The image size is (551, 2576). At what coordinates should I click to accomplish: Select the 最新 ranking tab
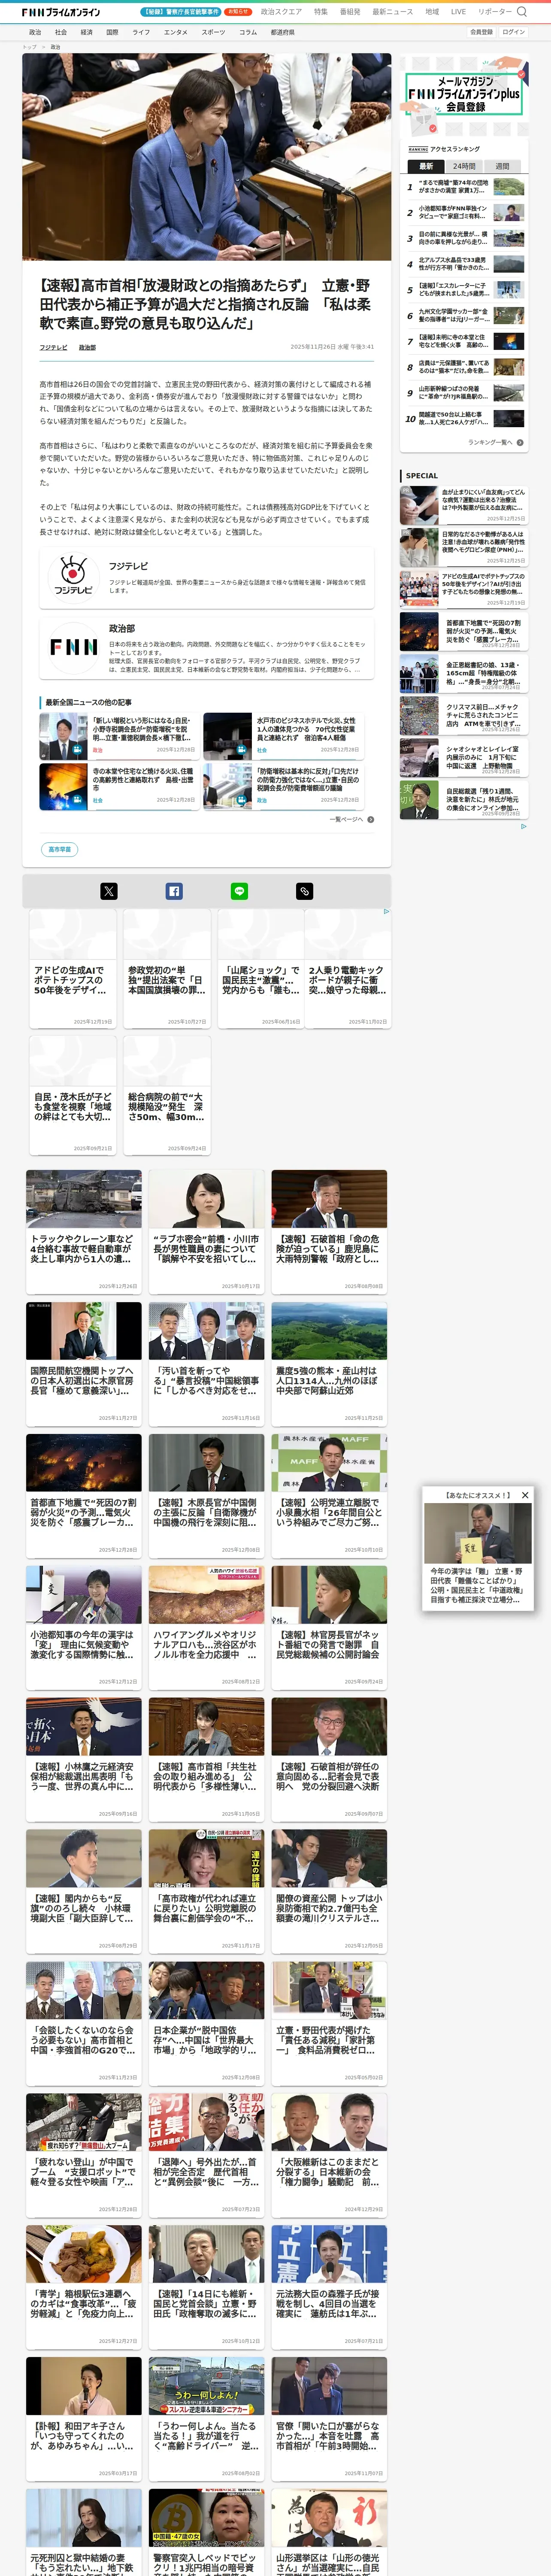[x=426, y=166]
